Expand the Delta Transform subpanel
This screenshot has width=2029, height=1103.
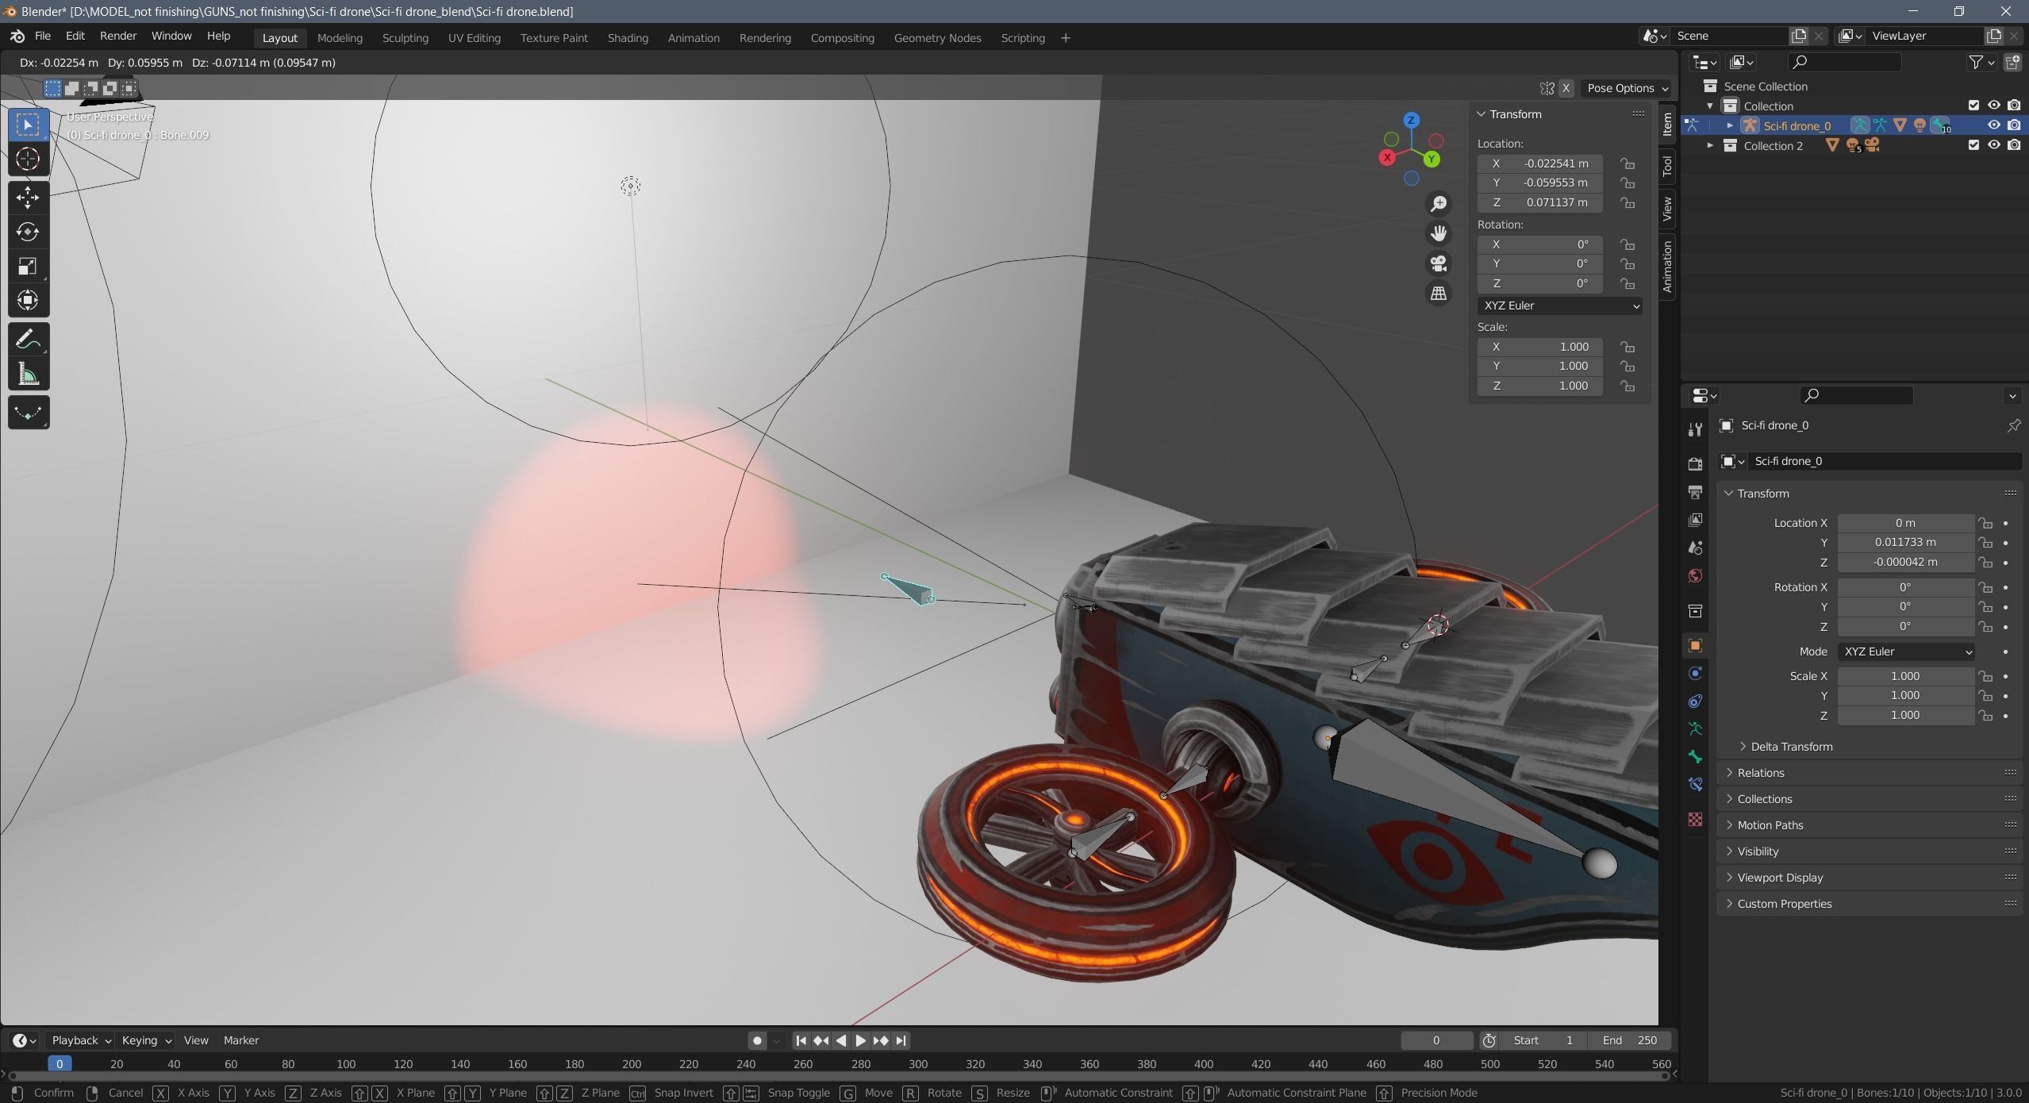pyautogui.click(x=1792, y=747)
